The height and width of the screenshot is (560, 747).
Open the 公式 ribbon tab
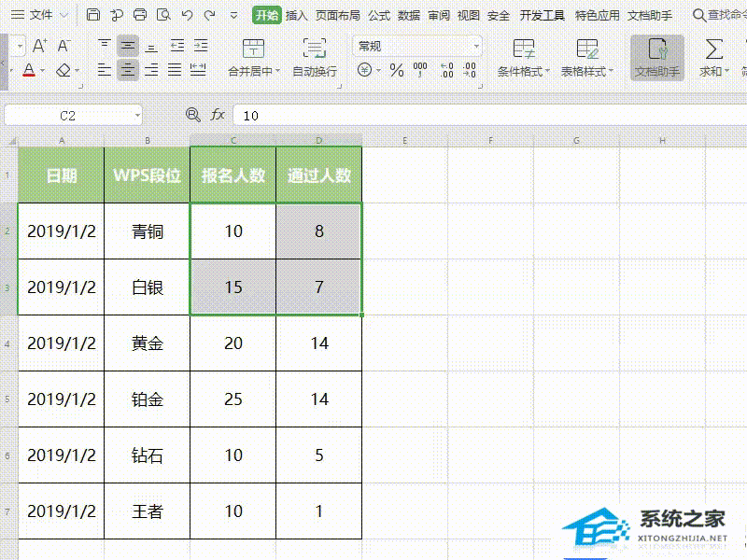click(379, 15)
